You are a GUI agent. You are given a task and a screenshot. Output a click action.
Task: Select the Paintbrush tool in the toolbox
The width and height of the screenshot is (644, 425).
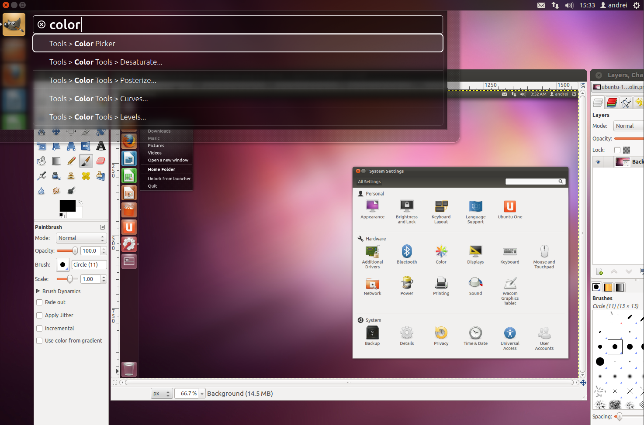click(x=86, y=161)
